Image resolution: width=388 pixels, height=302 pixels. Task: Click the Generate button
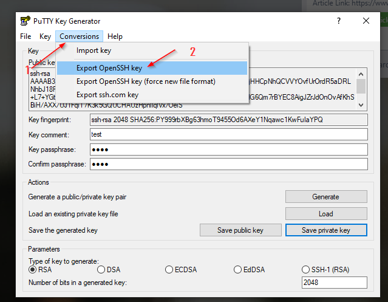[326, 197]
